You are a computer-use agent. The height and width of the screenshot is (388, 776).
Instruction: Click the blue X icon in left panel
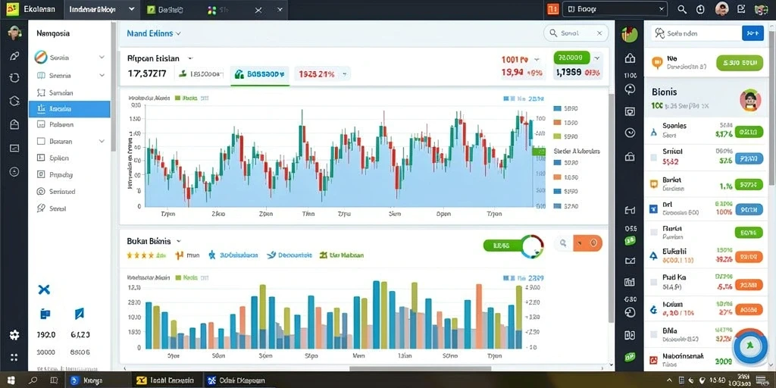coord(44,289)
